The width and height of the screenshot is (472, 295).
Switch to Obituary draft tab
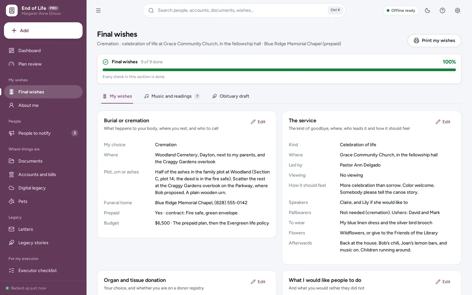click(231, 96)
